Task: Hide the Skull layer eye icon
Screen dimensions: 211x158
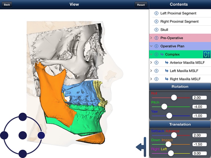Action: [156, 30]
